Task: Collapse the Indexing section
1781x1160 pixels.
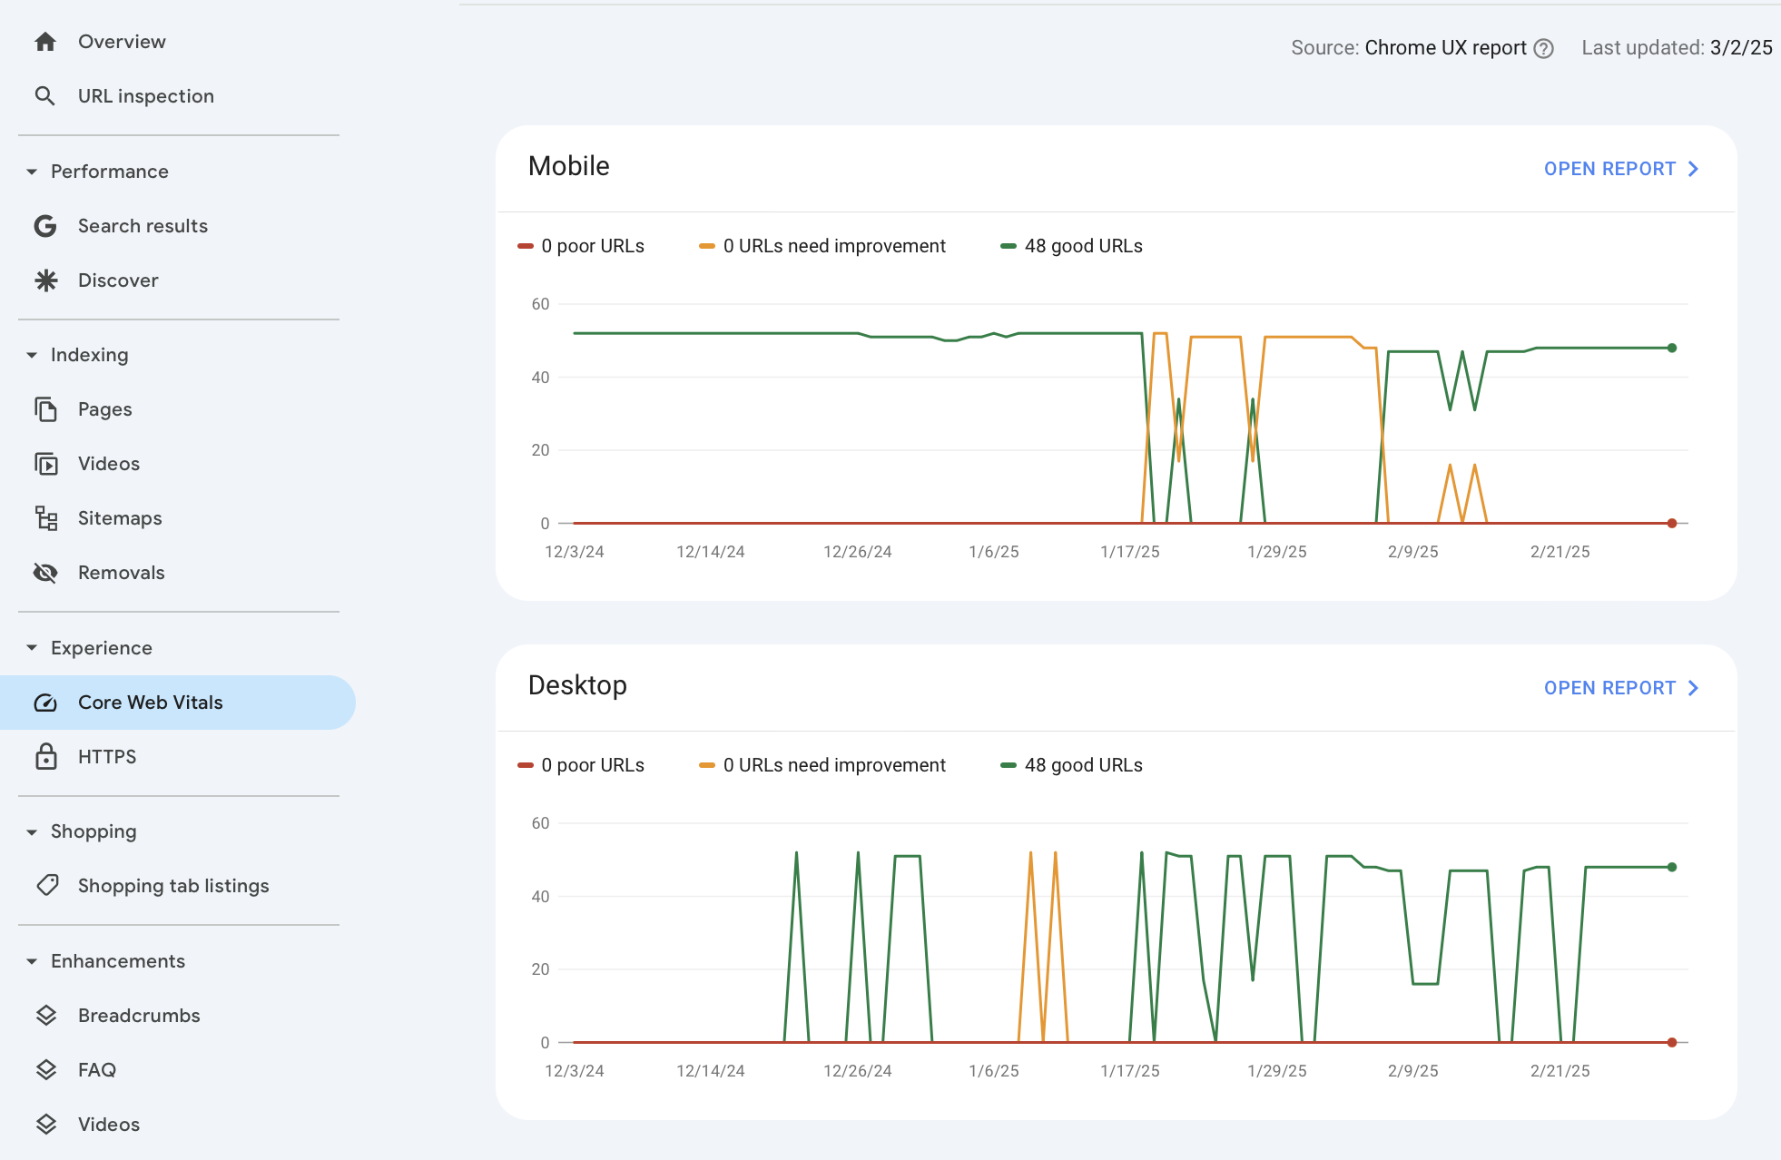Action: pos(30,354)
